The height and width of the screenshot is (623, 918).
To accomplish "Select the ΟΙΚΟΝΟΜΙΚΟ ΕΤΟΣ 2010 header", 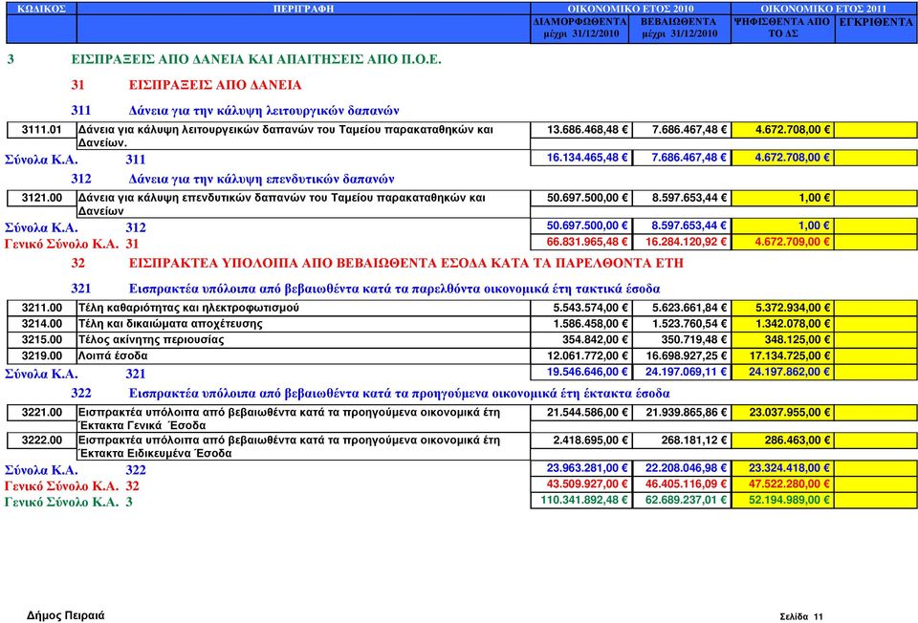I will click(x=630, y=9).
